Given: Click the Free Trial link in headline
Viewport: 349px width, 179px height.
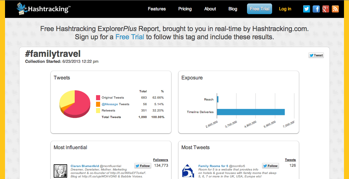Looking at the screenshot, I should pyautogui.click(x=130, y=37).
